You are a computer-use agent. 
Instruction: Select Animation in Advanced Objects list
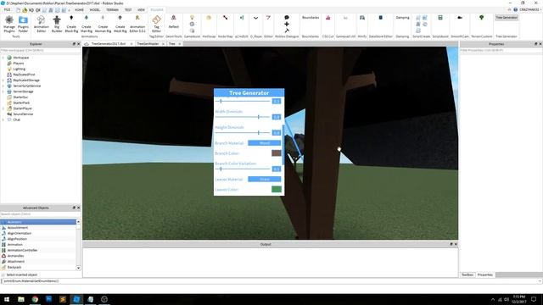15,245
